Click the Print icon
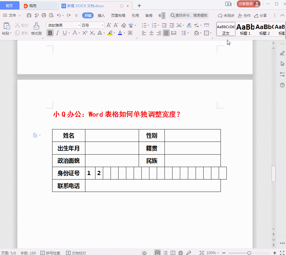This screenshot has width=286, height=255. pos(44,15)
